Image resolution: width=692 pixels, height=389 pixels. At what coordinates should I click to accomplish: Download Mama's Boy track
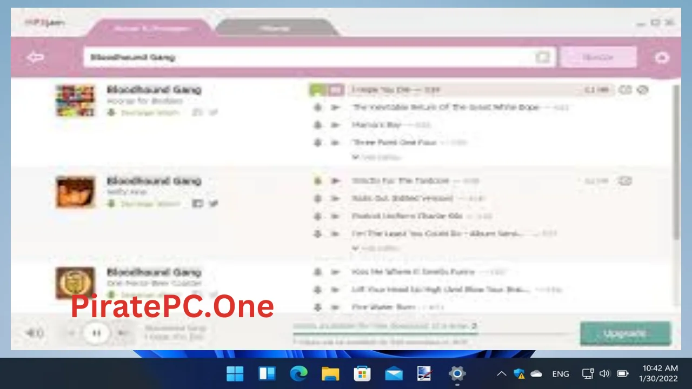[x=317, y=125]
